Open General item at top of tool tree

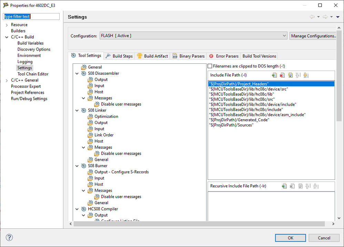(x=95, y=67)
